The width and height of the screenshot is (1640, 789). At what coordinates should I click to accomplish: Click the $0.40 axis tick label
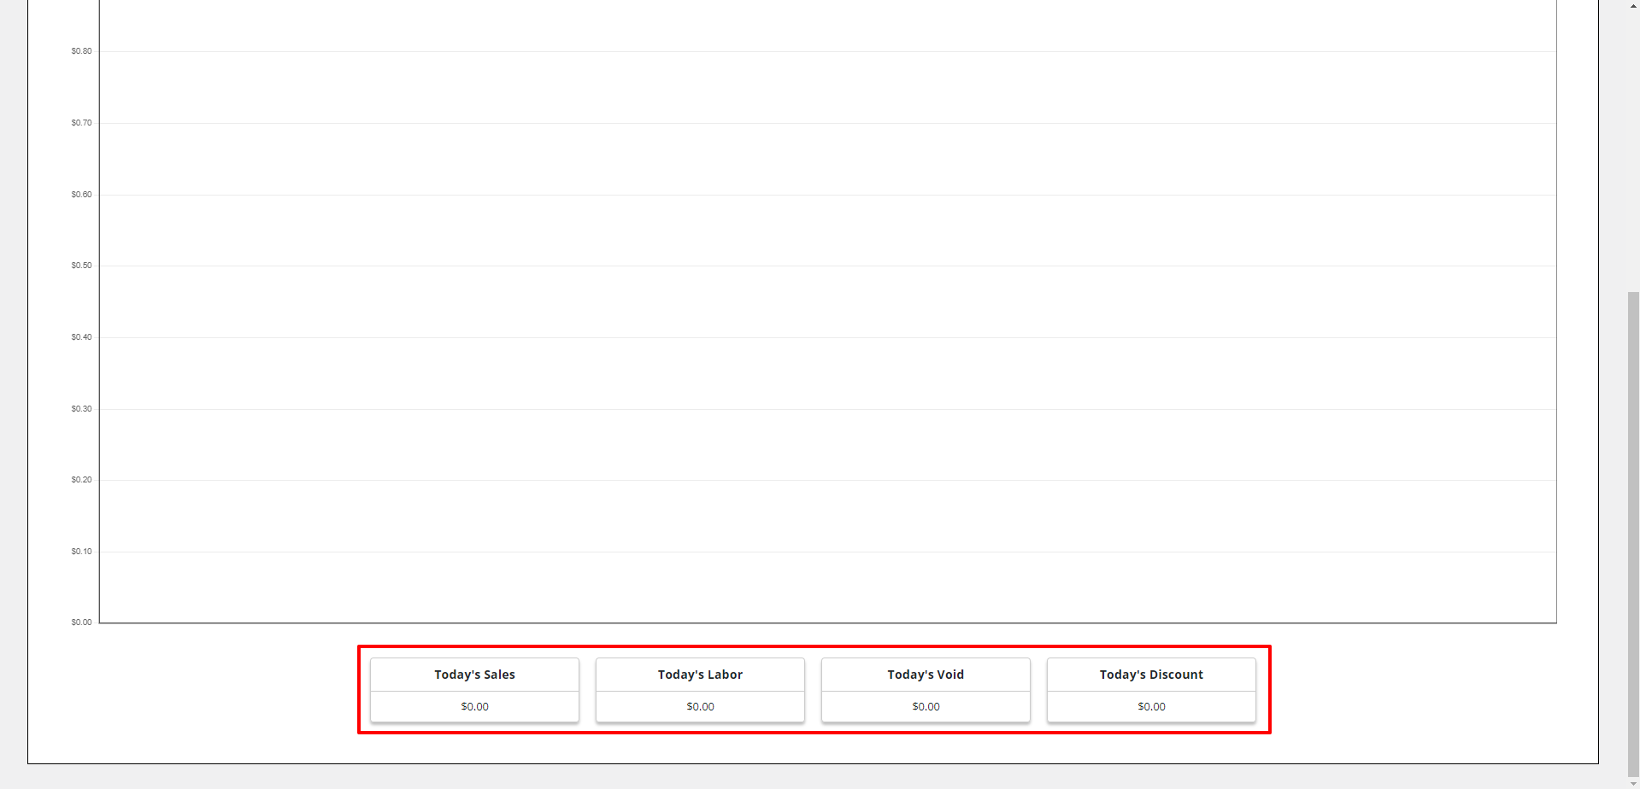81,337
